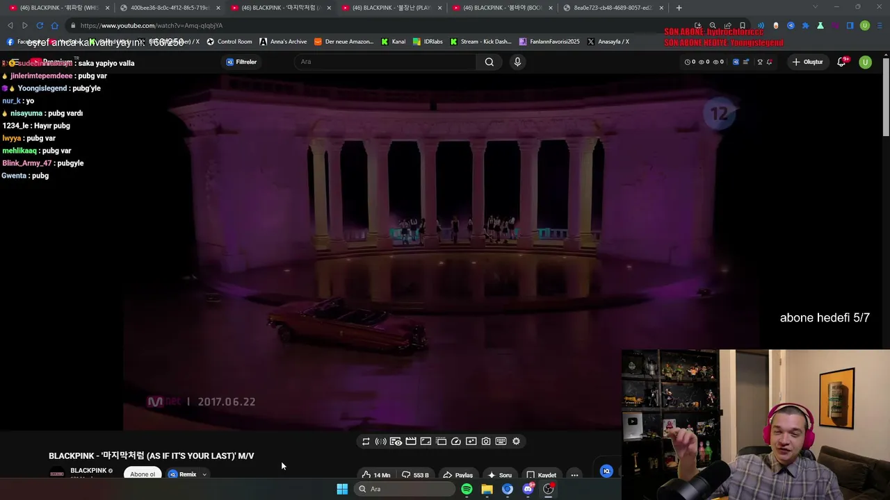Viewport: 890px width, 500px height.
Task: Expand the tab search chevron in title bar
Action: pyautogui.click(x=816, y=7)
